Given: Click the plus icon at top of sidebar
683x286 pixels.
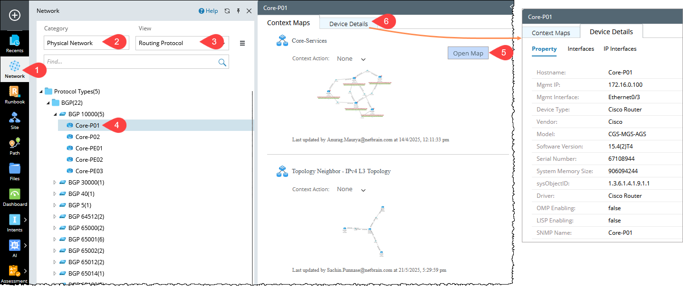Looking at the screenshot, I should (15, 15).
